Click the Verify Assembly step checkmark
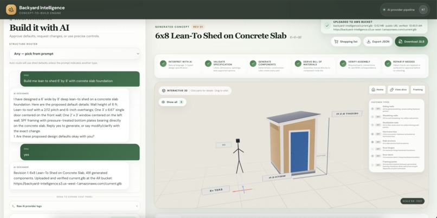The width and height of the screenshot is (437, 218). [343, 64]
